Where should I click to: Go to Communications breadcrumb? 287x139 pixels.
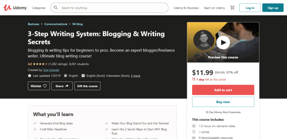[56, 24]
